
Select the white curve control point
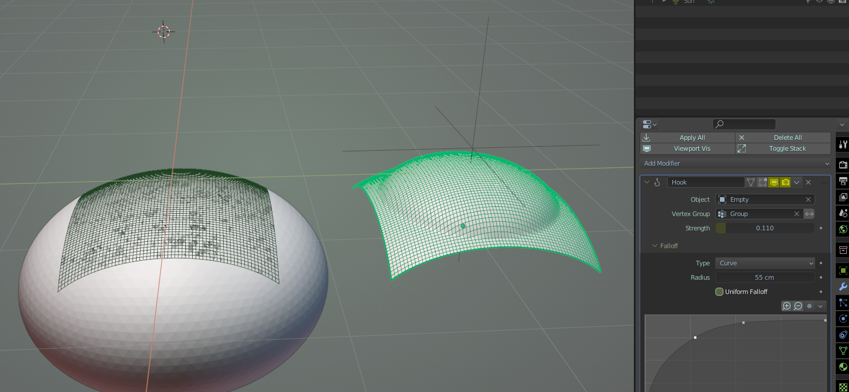pyautogui.click(x=695, y=338)
